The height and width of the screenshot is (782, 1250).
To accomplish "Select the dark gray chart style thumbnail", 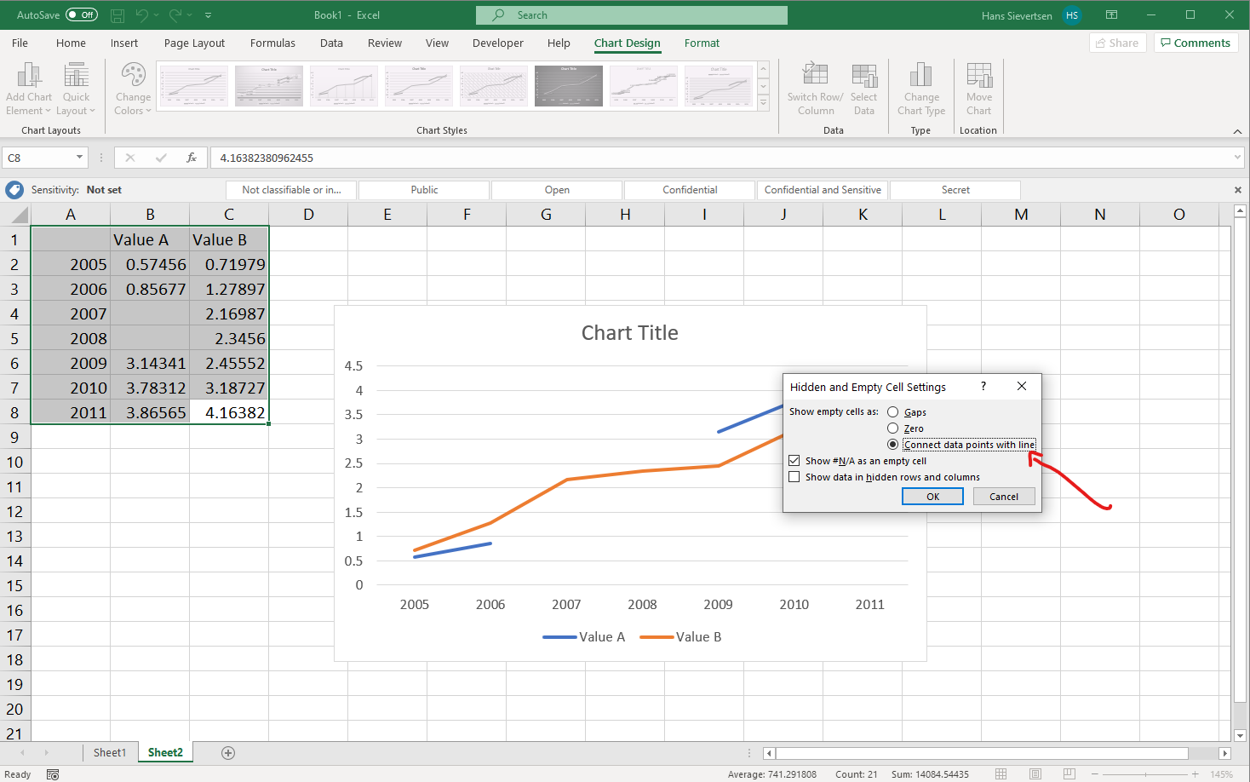I will click(x=569, y=86).
